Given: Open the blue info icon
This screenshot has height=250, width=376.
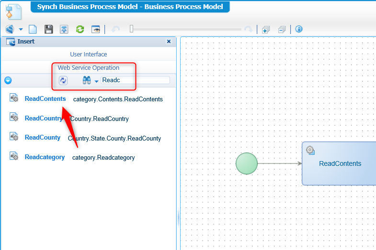Looking at the screenshot, I should pos(299,29).
